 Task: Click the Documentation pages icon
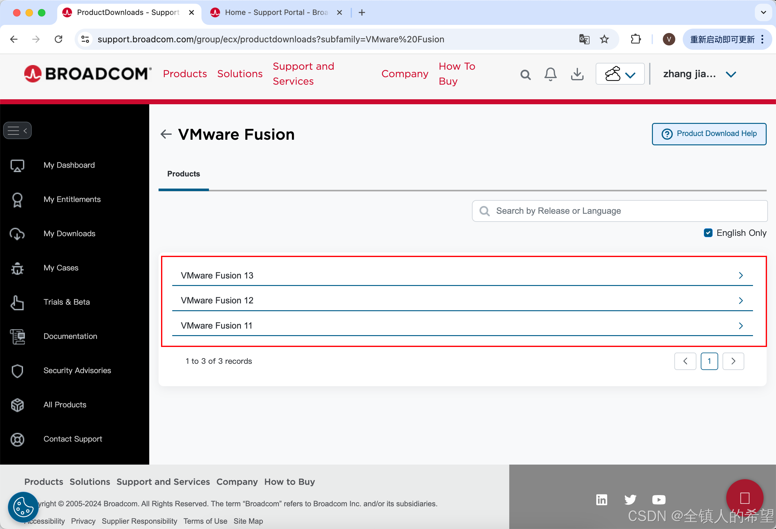click(x=17, y=336)
